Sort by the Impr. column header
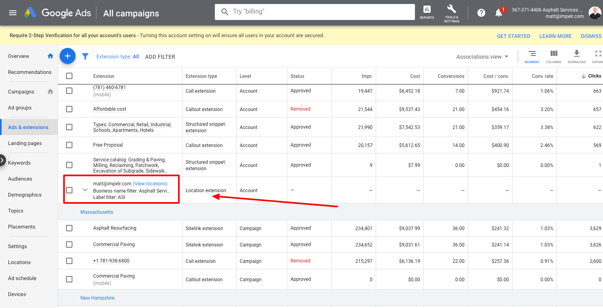Screen dimensions: 603x308 click(367, 76)
